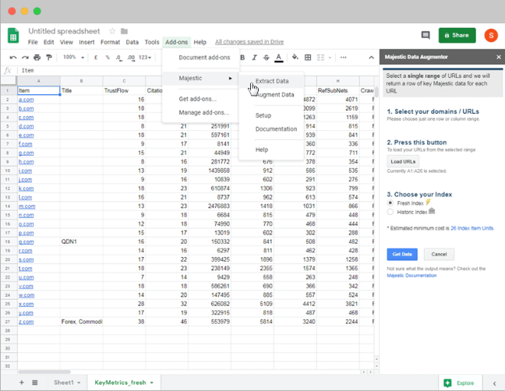505x391 pixels.
Task: Open the comments history icon
Action: 426,35
